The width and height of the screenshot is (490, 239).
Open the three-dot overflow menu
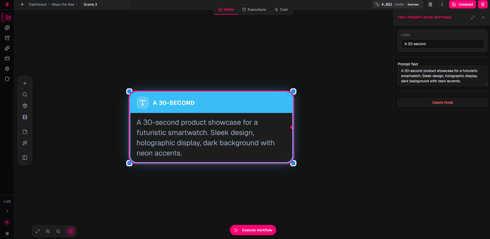(442, 4)
